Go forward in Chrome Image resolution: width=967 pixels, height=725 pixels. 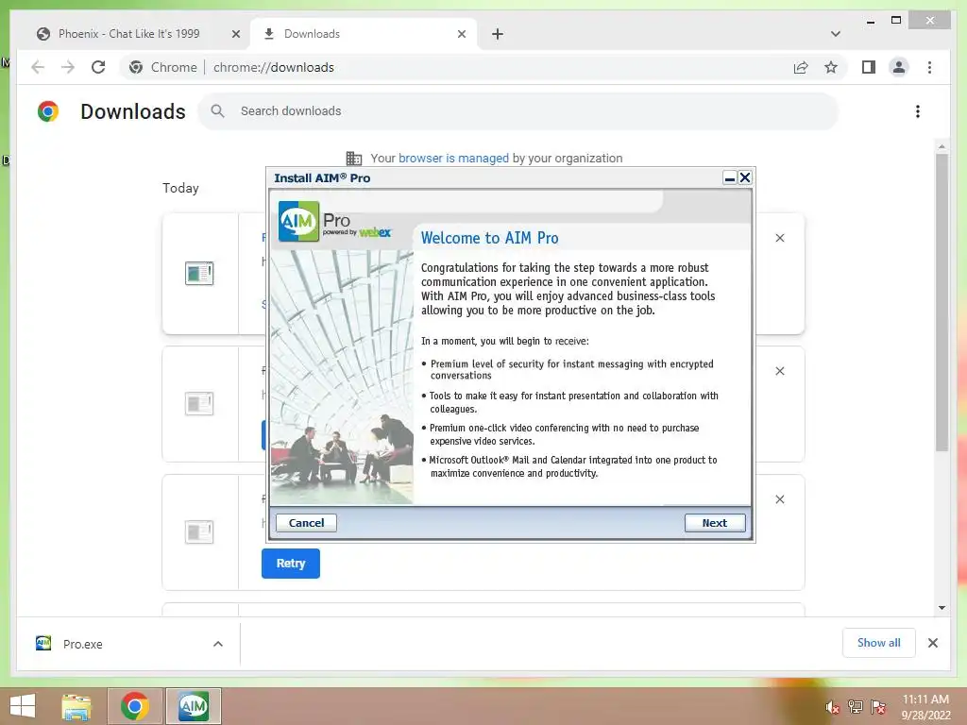[x=68, y=67]
